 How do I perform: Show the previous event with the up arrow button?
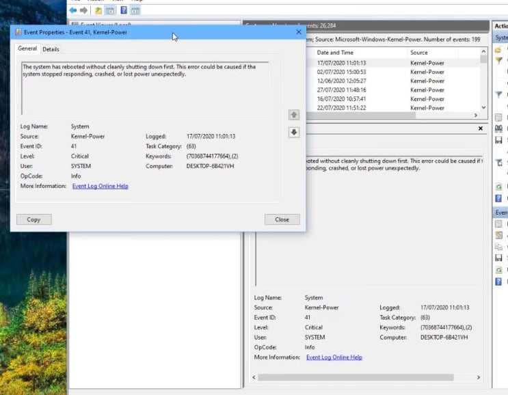click(294, 115)
